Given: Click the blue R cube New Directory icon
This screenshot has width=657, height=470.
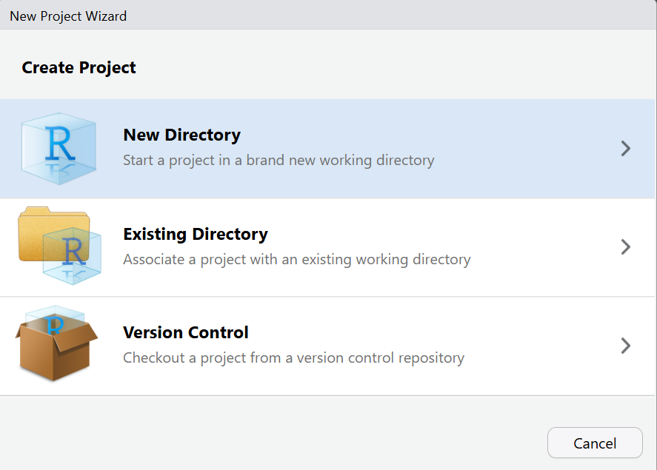Looking at the screenshot, I should 59,148.
